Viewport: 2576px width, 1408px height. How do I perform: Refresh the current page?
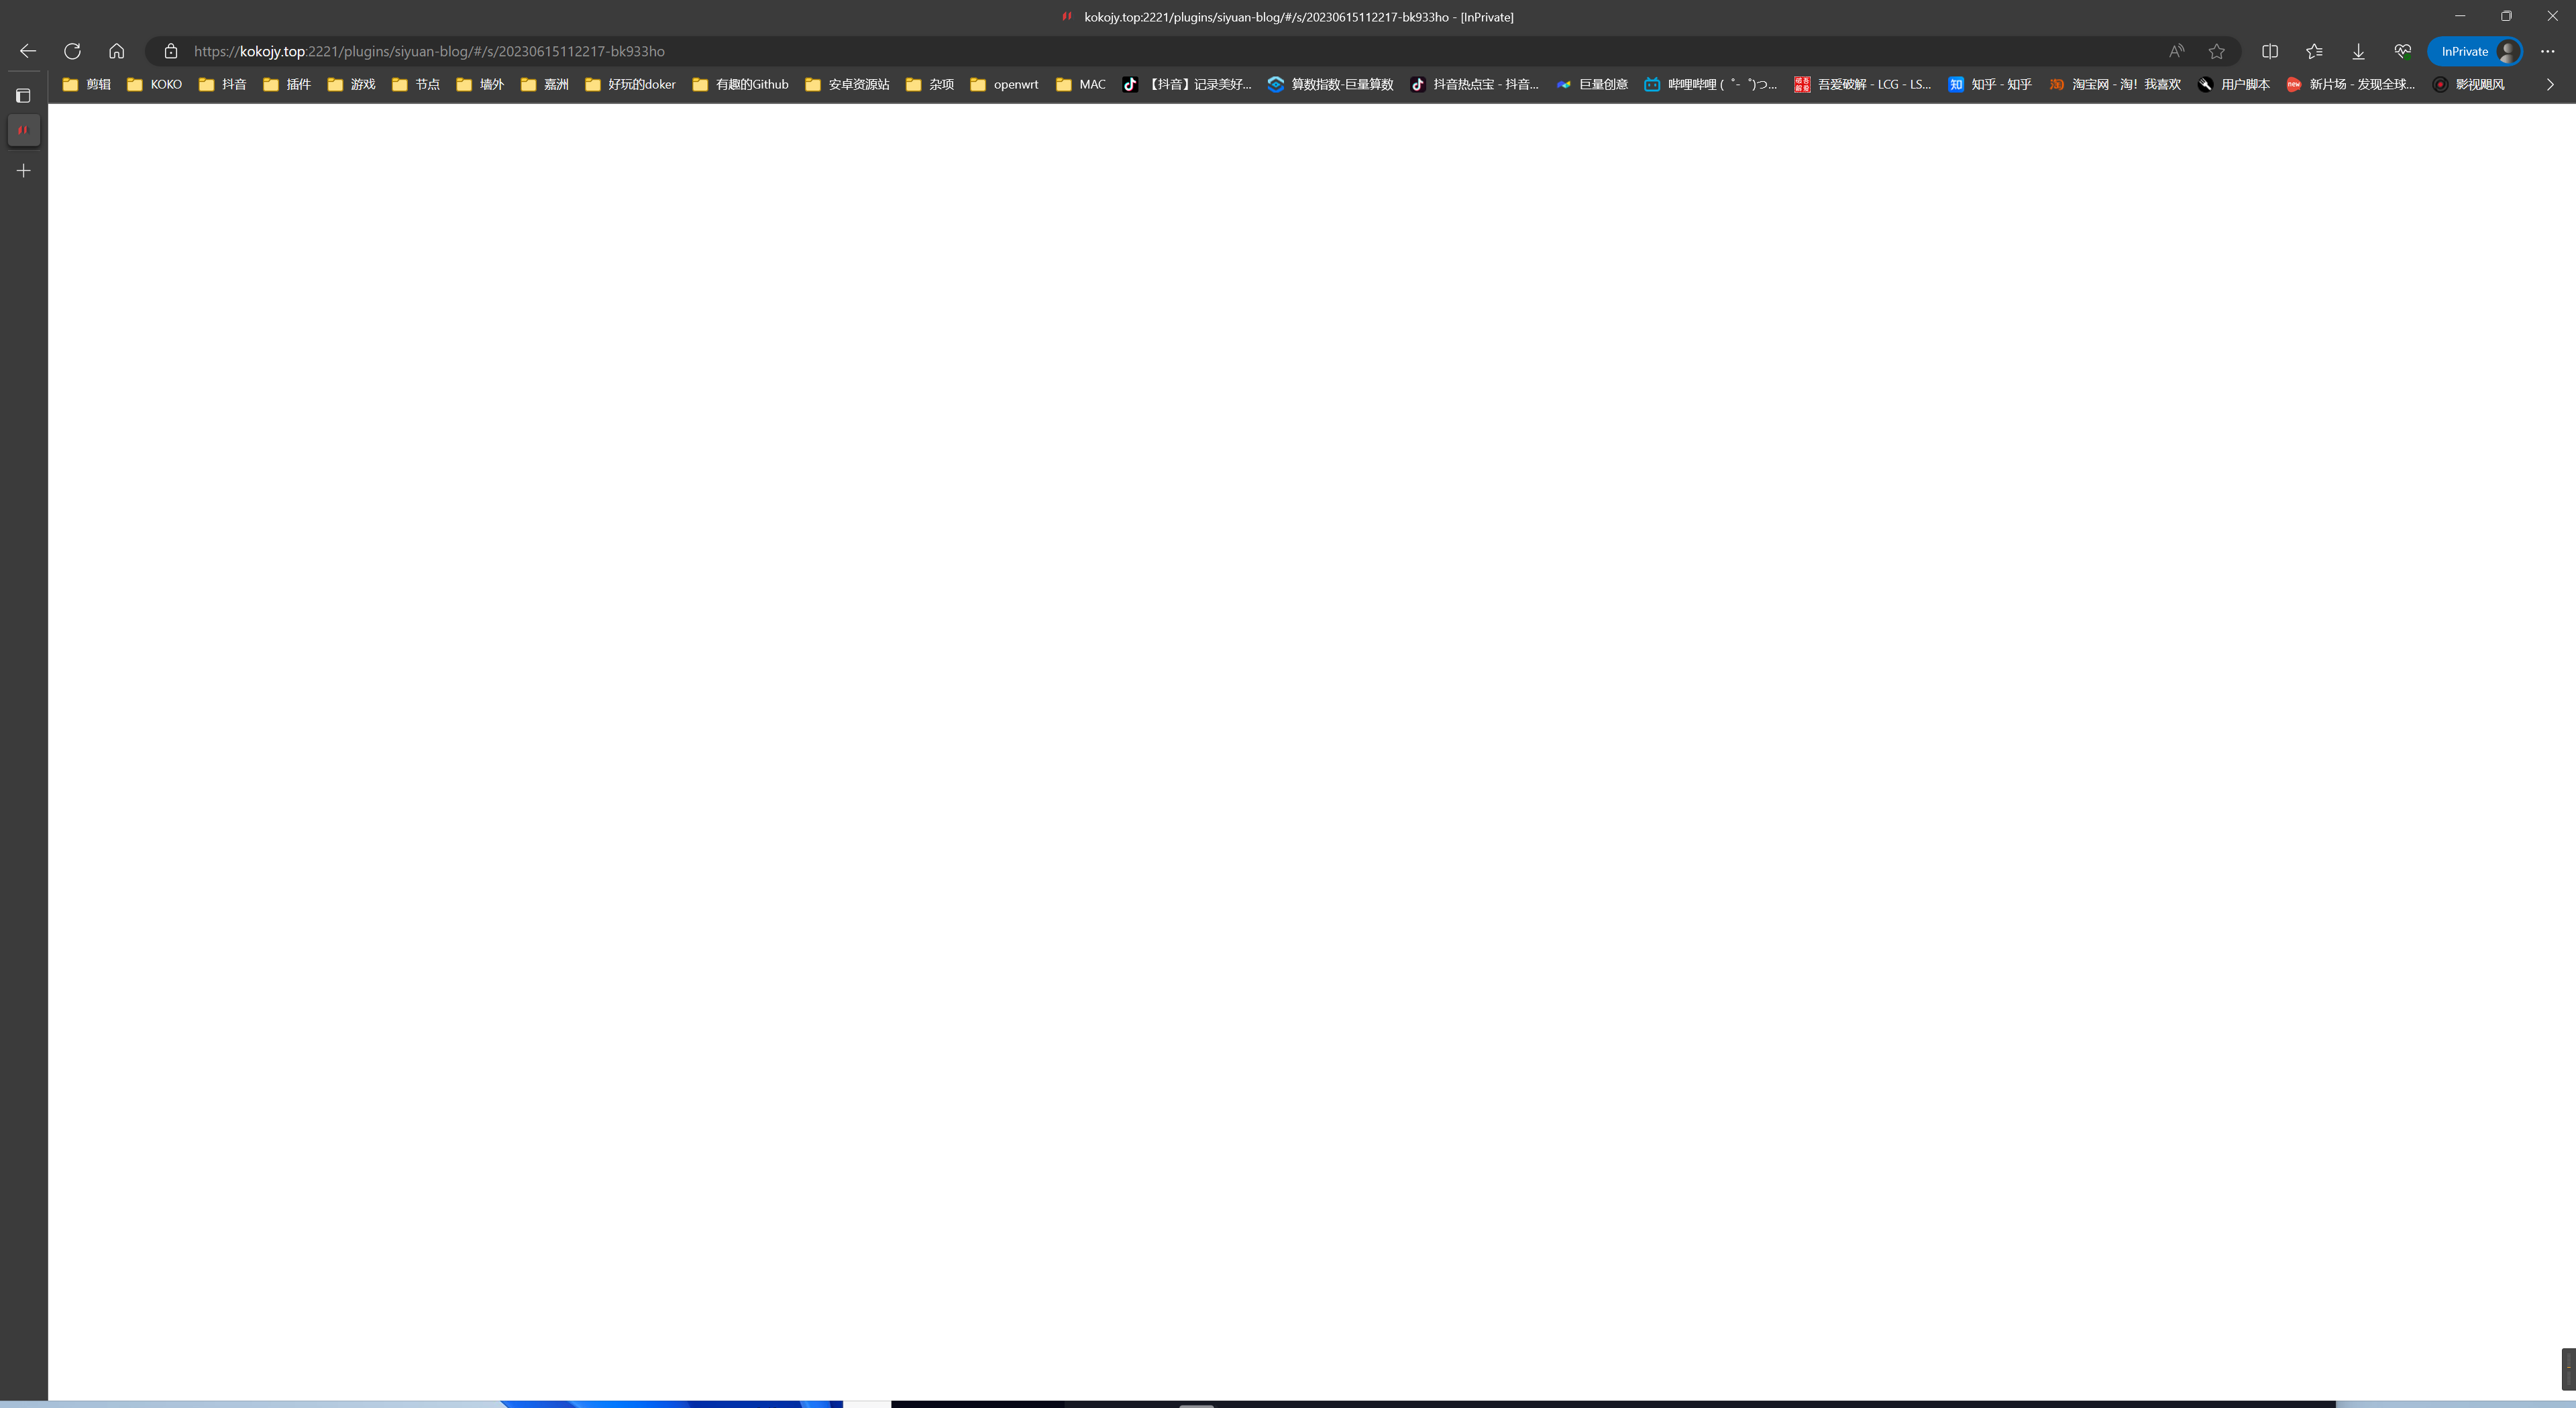[x=72, y=51]
